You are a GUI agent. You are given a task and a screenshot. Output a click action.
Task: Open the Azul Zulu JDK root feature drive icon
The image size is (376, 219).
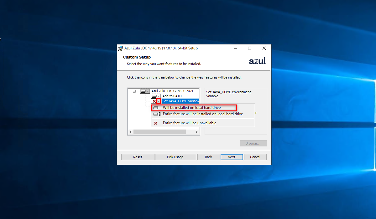(145, 91)
